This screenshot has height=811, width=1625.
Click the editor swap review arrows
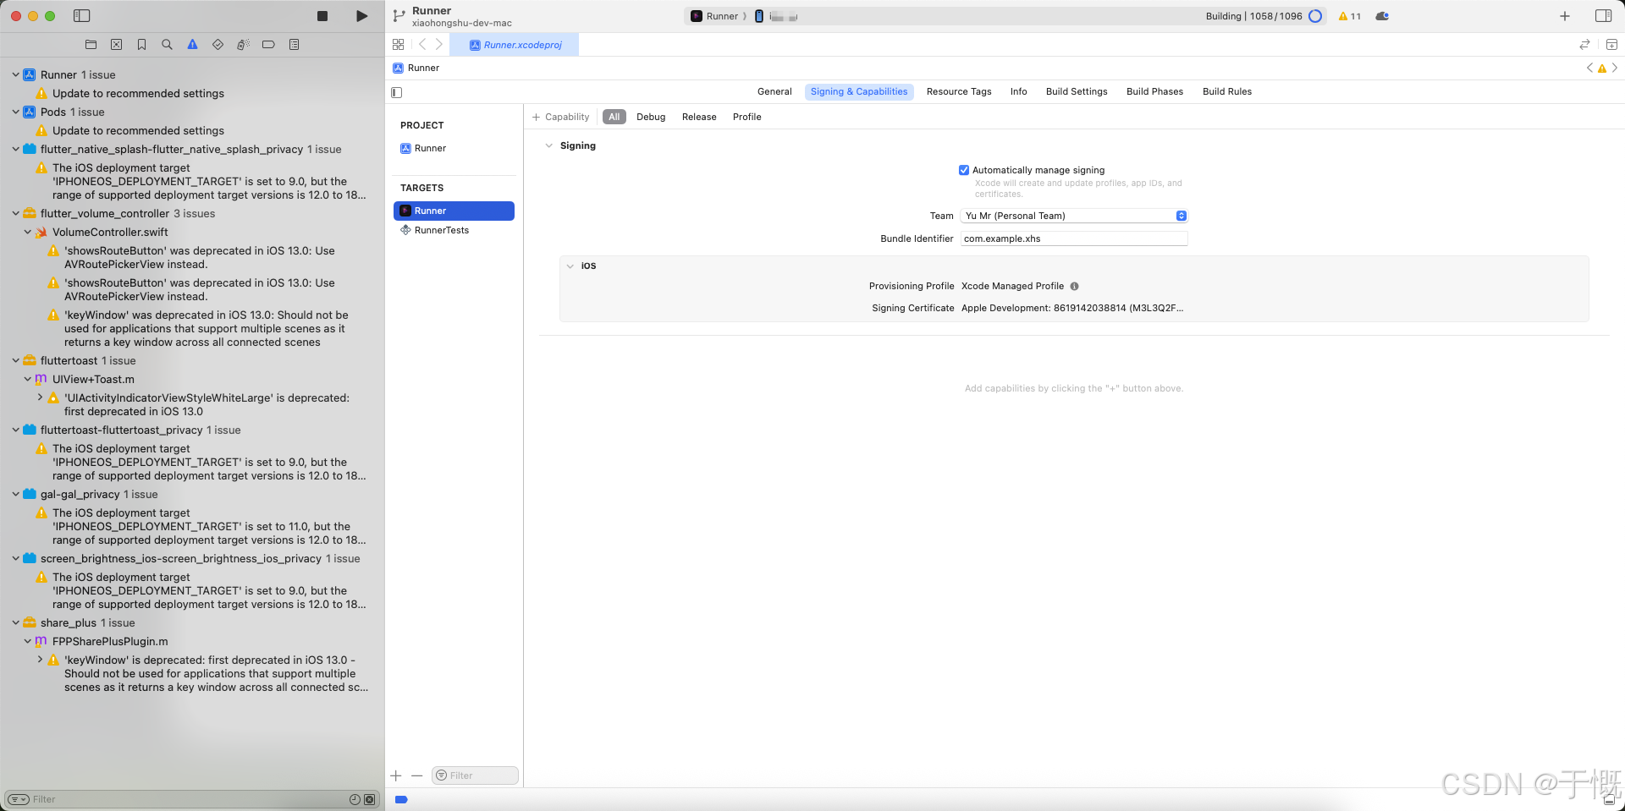click(1584, 45)
